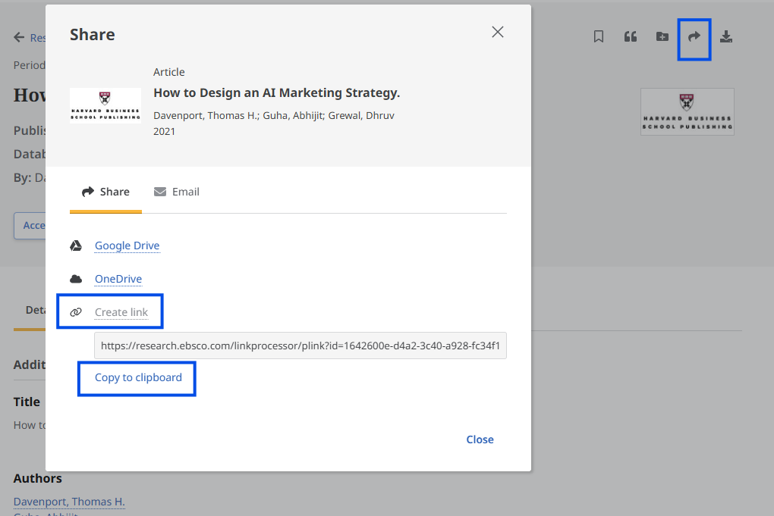Open the cite quotation icon
This screenshot has height=516, width=774.
[x=630, y=36]
